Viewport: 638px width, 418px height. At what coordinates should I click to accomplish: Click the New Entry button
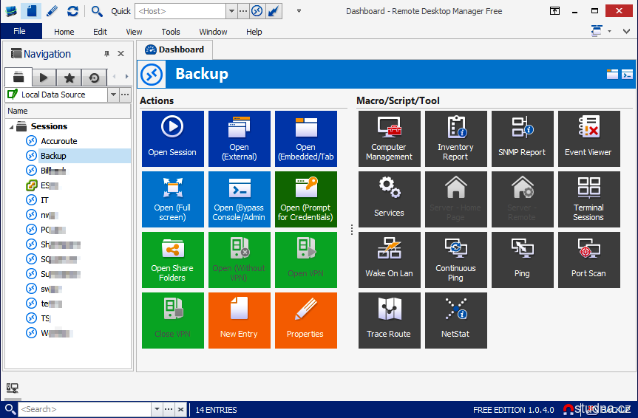239,320
